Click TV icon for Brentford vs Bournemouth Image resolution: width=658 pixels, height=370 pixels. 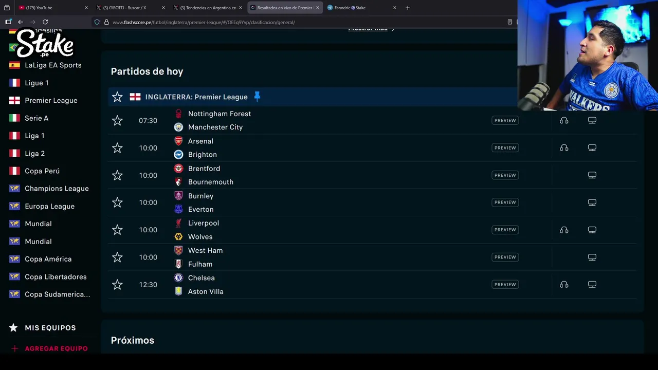point(592,175)
